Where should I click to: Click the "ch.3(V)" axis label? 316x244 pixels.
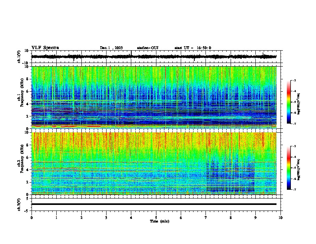click(x=19, y=205)
